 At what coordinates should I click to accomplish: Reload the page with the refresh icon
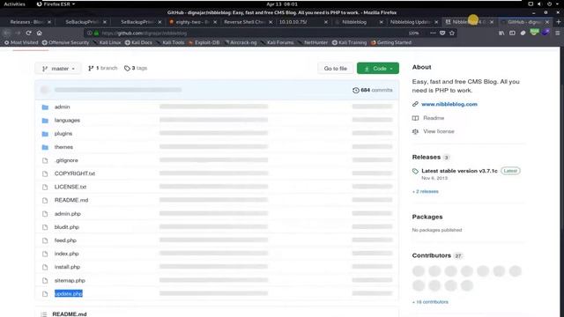pyautogui.click(x=28, y=33)
